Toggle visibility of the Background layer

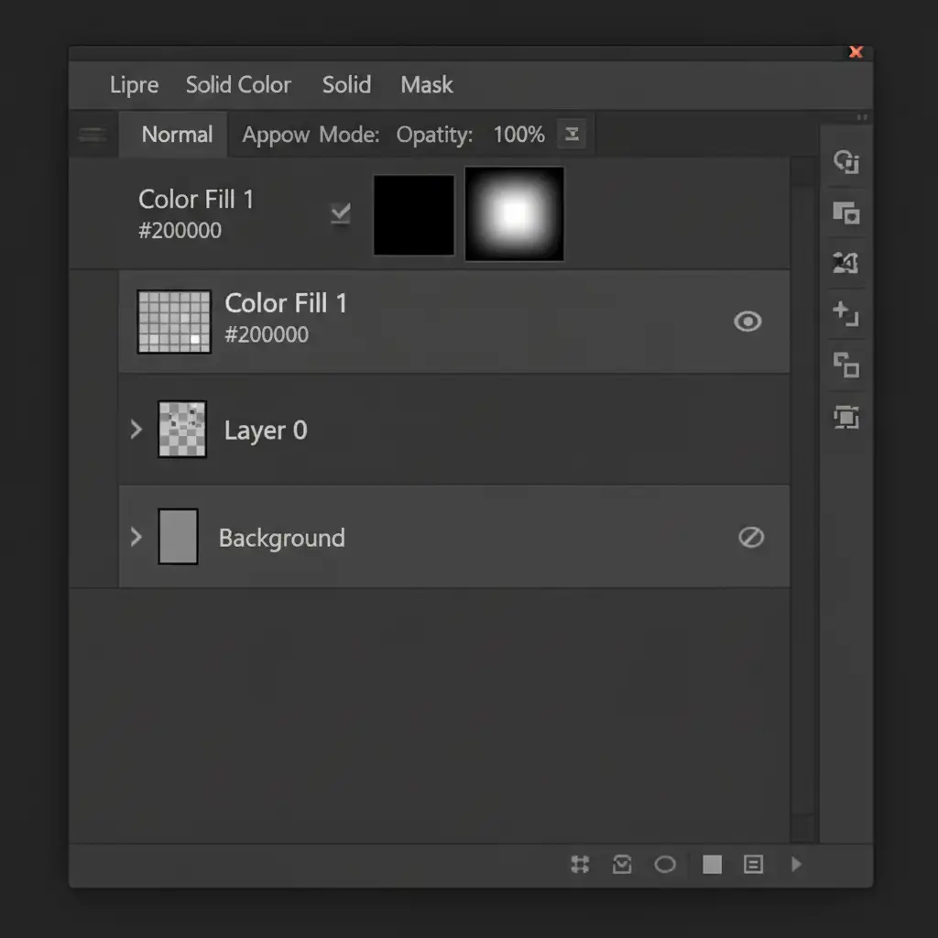pyautogui.click(x=750, y=538)
